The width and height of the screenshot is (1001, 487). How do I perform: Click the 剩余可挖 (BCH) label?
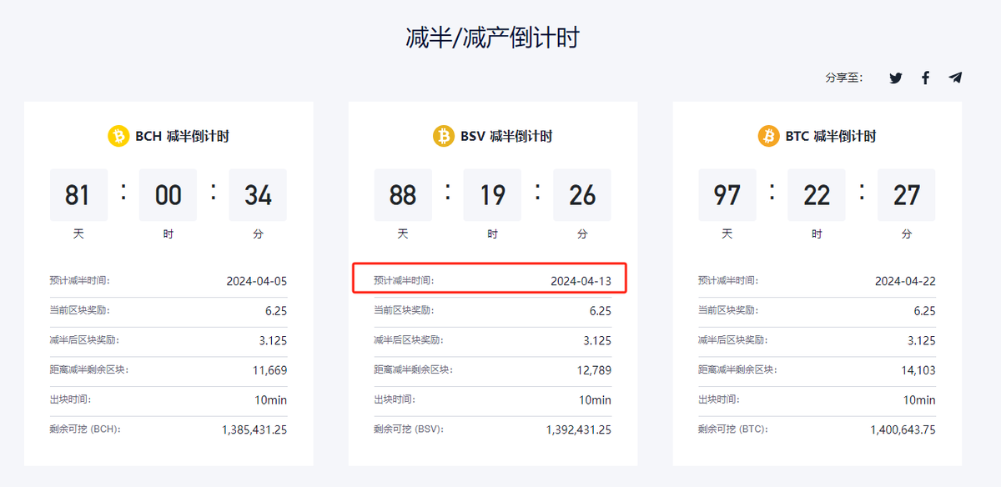[86, 429]
